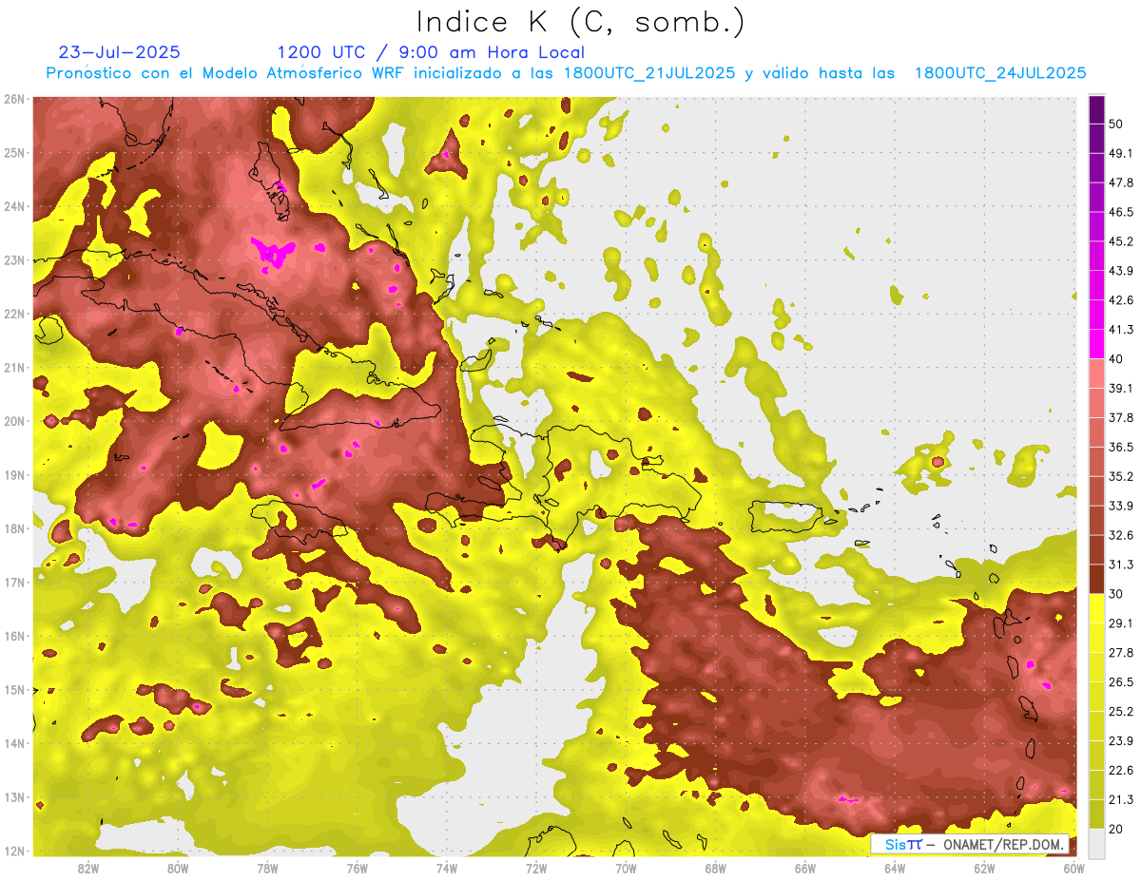Click the '74W' longitude label

click(447, 868)
